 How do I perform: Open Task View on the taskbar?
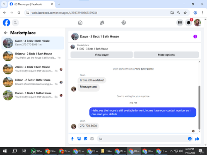[x=24, y=151]
